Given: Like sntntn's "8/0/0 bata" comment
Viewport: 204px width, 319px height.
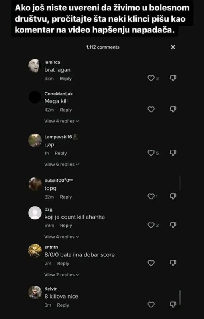Looking at the screenshot, I should [151, 263].
